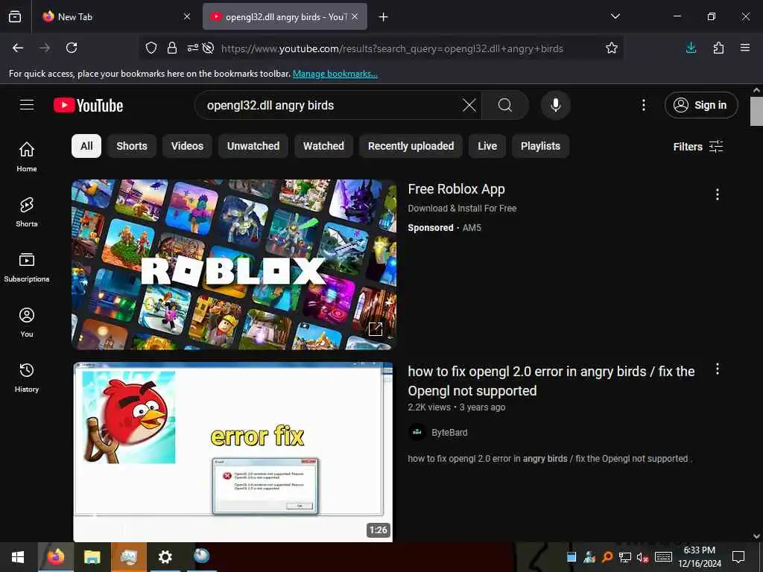The image size is (763, 572).
Task: Open Home in the sidebar
Action: pos(27,156)
